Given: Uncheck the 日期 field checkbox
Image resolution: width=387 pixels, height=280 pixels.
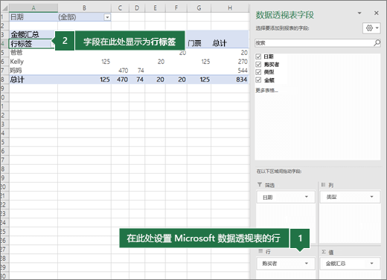Looking at the screenshot, I should (258, 56).
